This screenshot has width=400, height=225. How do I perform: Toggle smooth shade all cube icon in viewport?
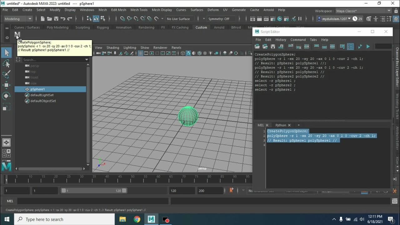(x=188, y=53)
